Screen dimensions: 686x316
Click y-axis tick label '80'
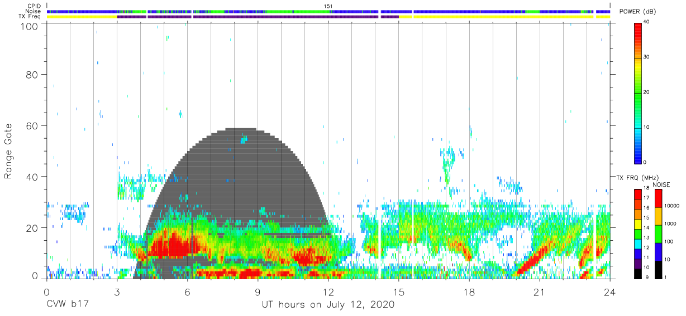tap(32, 75)
